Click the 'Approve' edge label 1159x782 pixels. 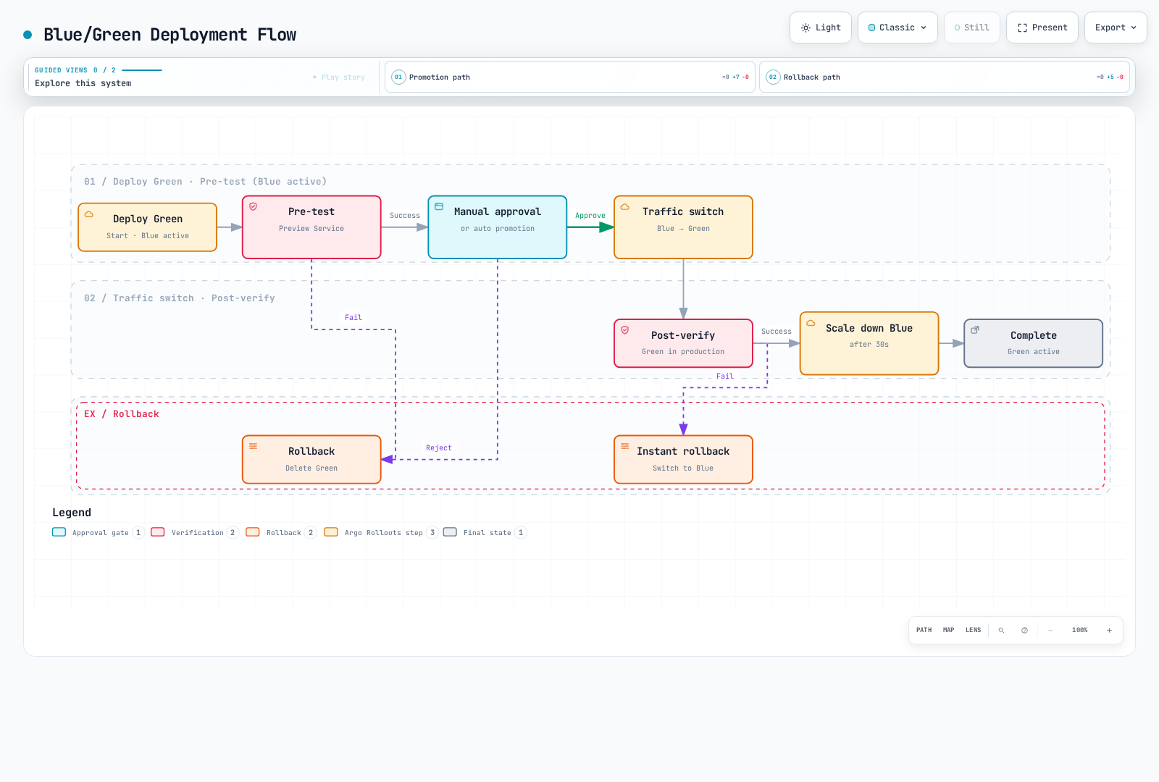[590, 216]
